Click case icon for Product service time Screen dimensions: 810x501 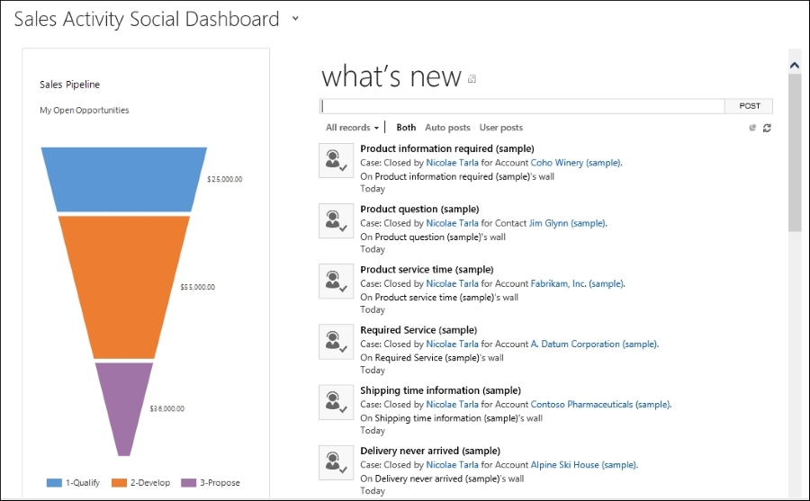coord(337,282)
